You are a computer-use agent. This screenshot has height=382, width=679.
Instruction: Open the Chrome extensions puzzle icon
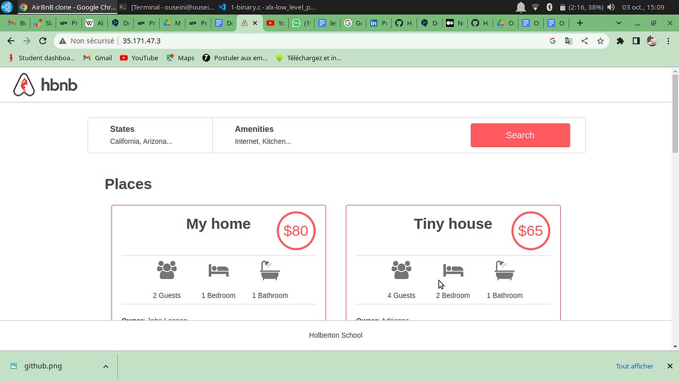click(x=620, y=41)
